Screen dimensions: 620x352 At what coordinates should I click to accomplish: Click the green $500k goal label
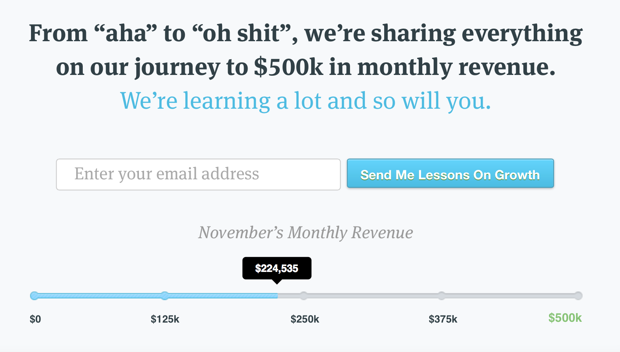click(x=565, y=318)
